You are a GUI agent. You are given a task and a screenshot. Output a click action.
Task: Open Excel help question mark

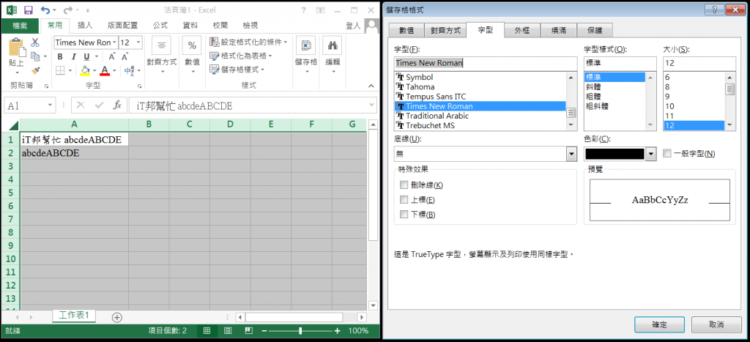tap(303, 10)
